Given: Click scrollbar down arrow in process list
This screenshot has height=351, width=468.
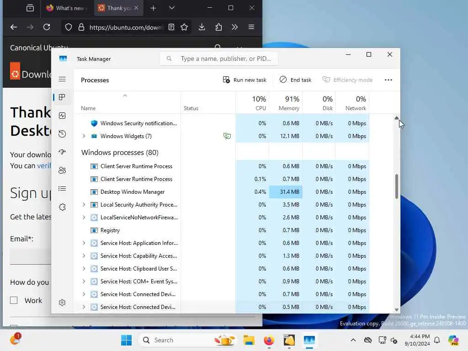Looking at the screenshot, I should 396,310.
